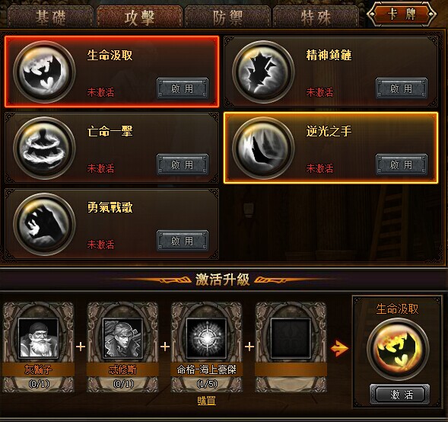Open the 防禦 tab
The width and height of the screenshot is (448, 422).
pos(227,18)
